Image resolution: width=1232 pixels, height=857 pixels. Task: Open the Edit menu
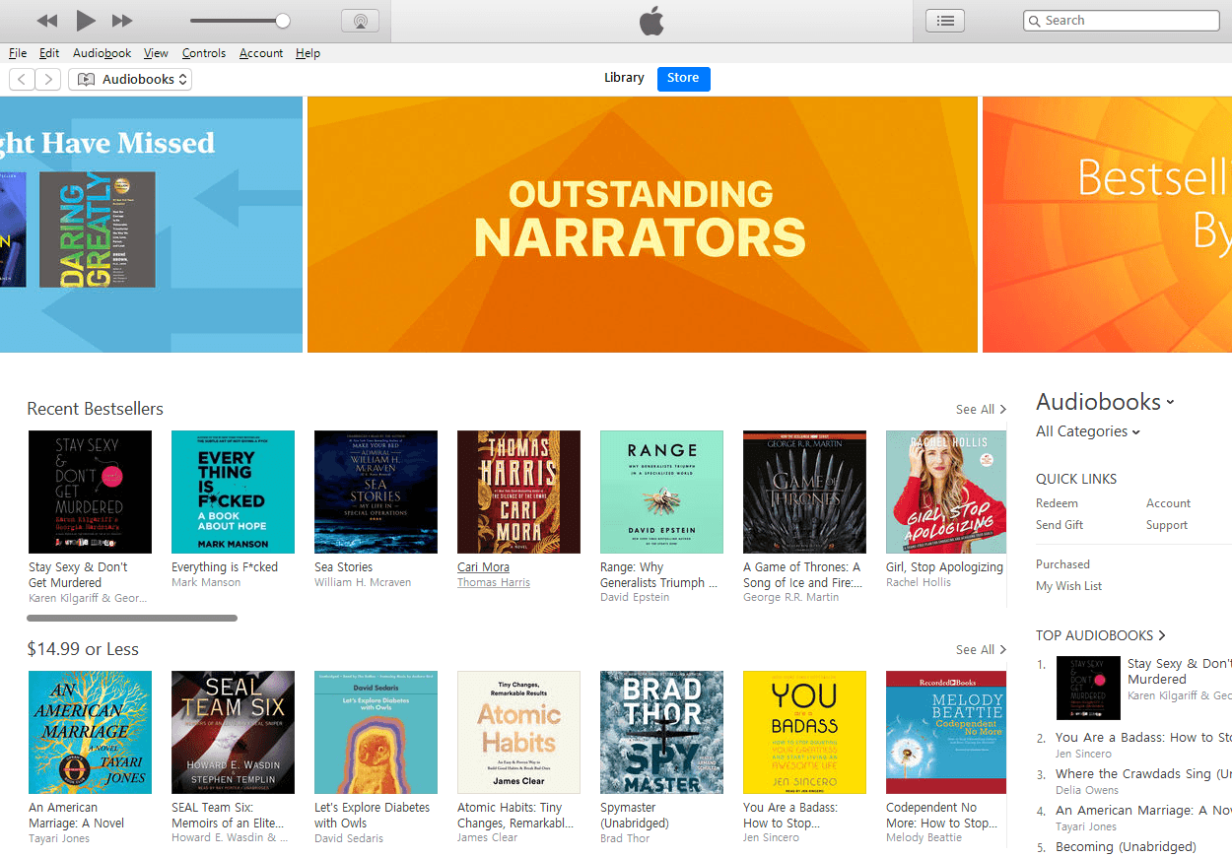coord(49,53)
